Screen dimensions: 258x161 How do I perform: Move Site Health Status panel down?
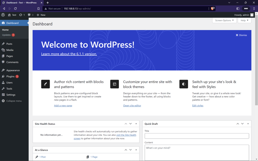pyautogui.click(x=130, y=124)
